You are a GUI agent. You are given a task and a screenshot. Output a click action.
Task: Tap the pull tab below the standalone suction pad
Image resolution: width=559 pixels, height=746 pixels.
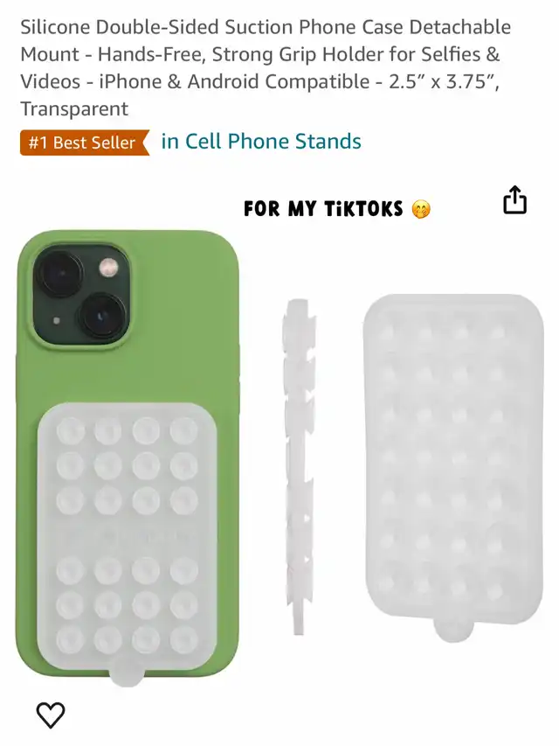[453, 630]
